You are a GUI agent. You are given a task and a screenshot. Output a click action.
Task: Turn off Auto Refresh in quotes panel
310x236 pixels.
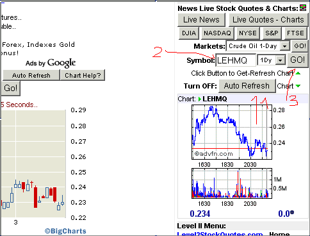click(x=247, y=86)
